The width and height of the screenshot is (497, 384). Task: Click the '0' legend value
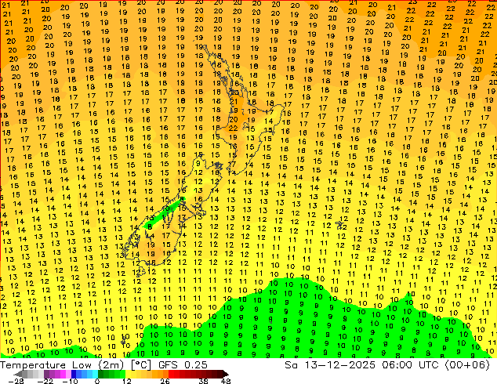[97, 381]
